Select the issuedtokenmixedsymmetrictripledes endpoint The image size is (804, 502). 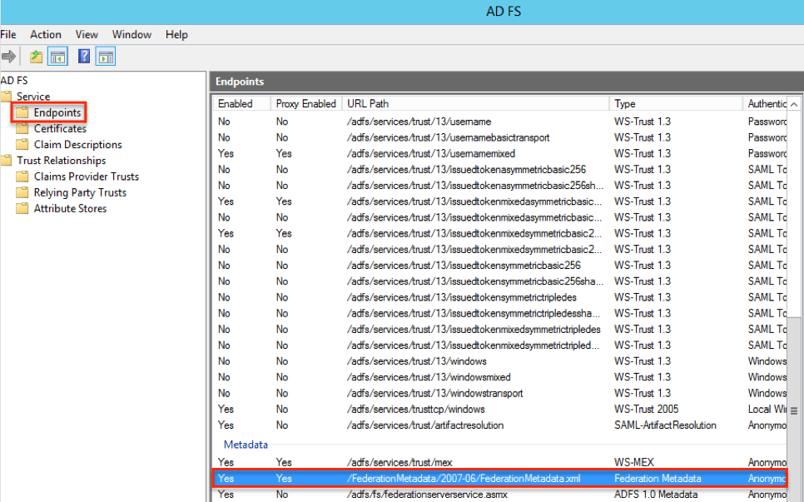(x=500, y=329)
